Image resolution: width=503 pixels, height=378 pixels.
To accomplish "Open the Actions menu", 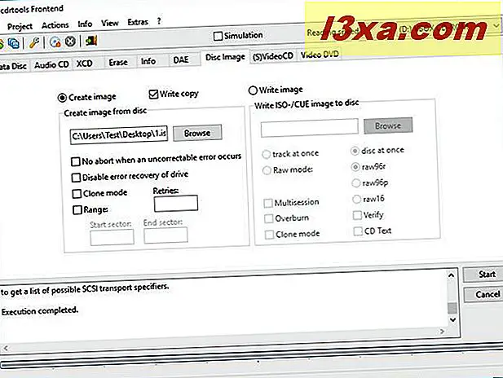I will (55, 25).
